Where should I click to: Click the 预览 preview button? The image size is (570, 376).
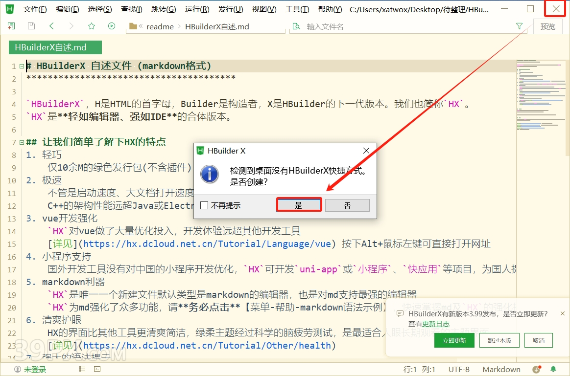click(x=548, y=26)
